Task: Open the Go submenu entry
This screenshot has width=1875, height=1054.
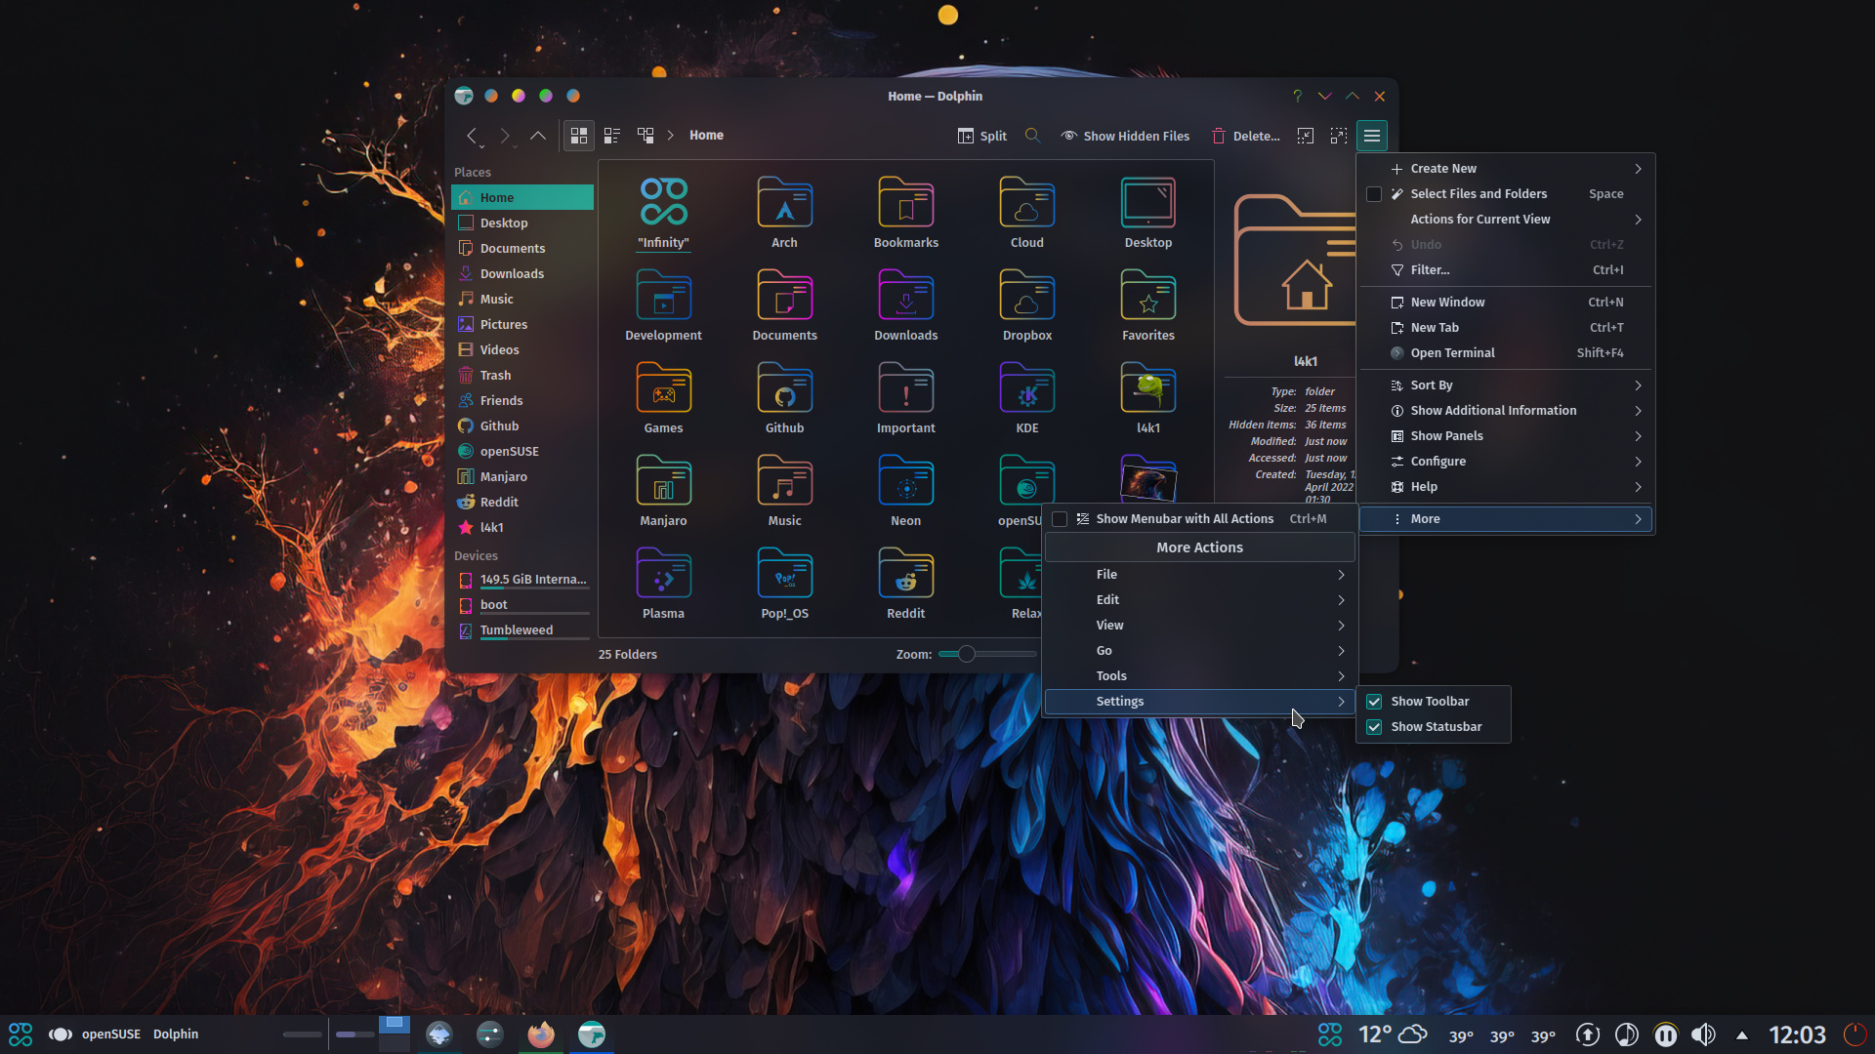Action: click(1200, 651)
